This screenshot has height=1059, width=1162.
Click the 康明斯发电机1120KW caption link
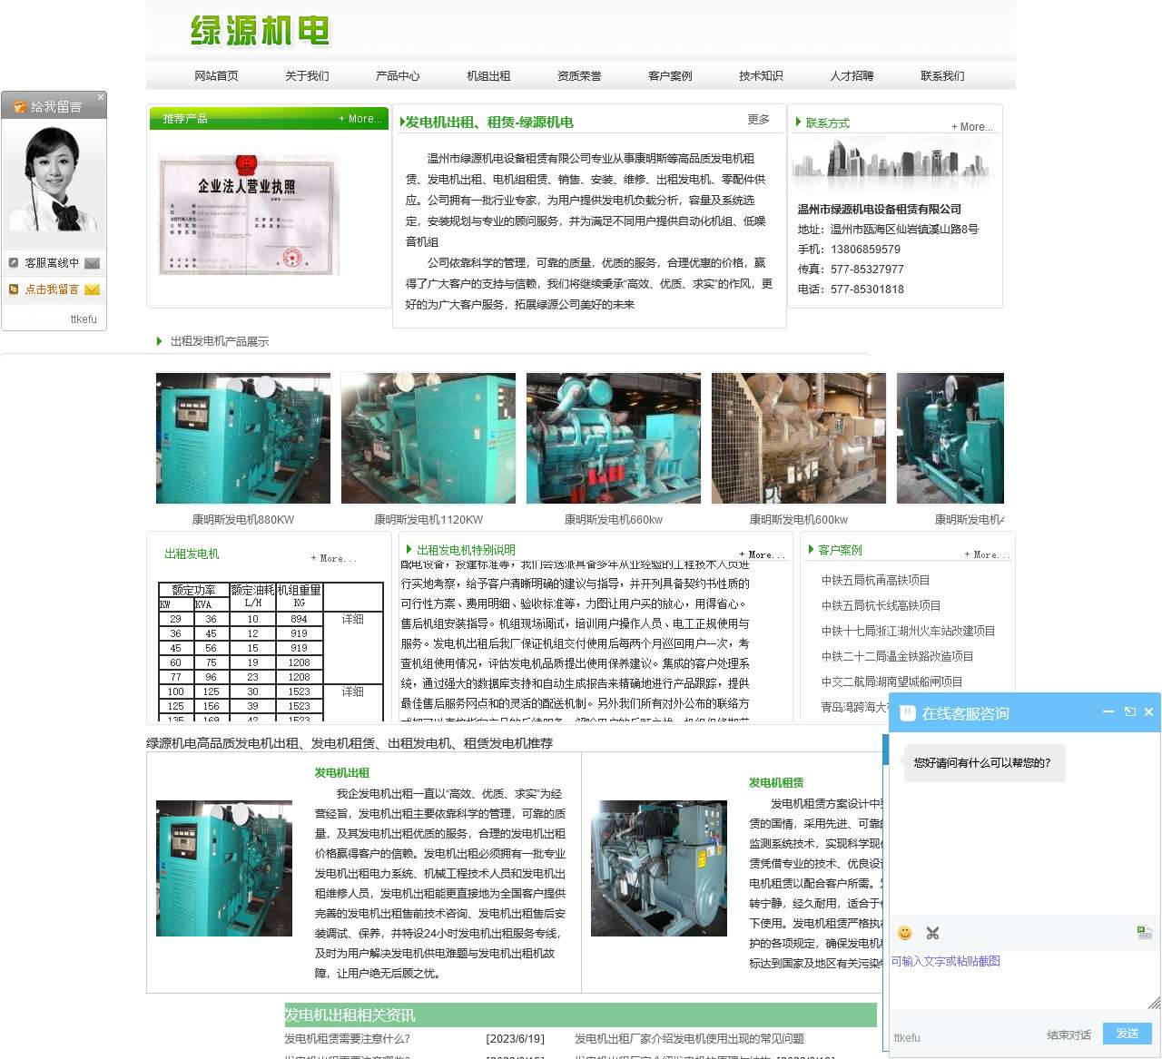point(428,520)
